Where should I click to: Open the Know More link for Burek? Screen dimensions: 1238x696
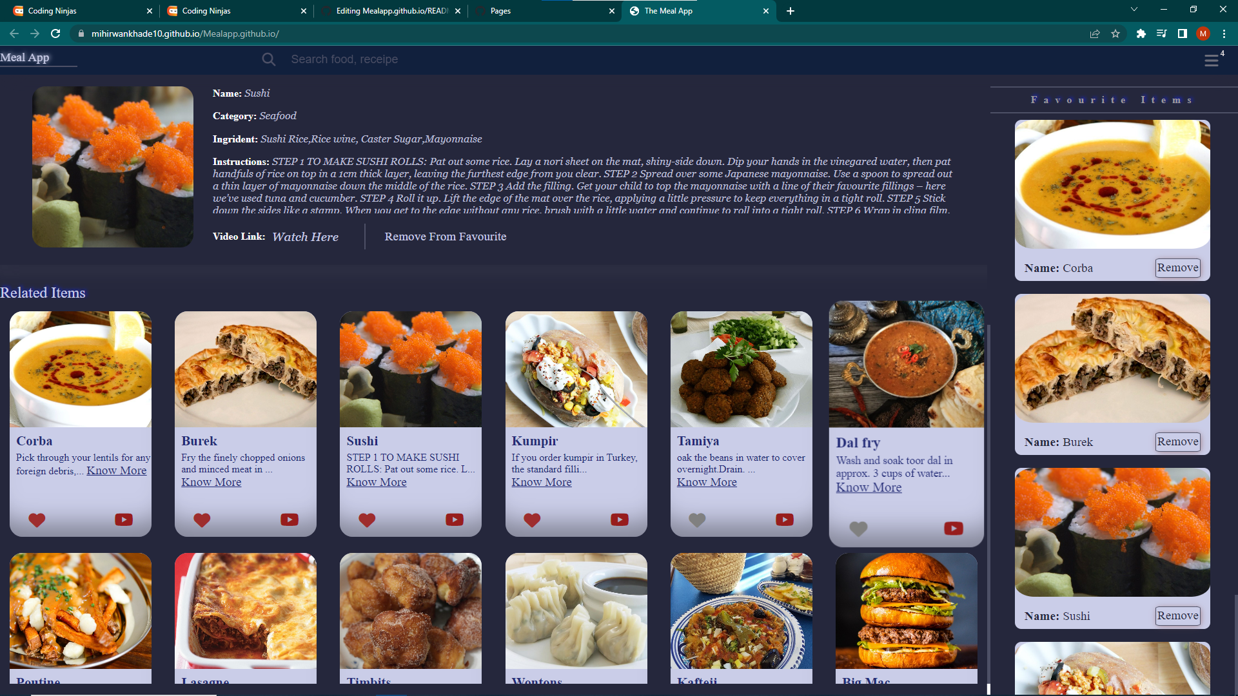pos(211,481)
